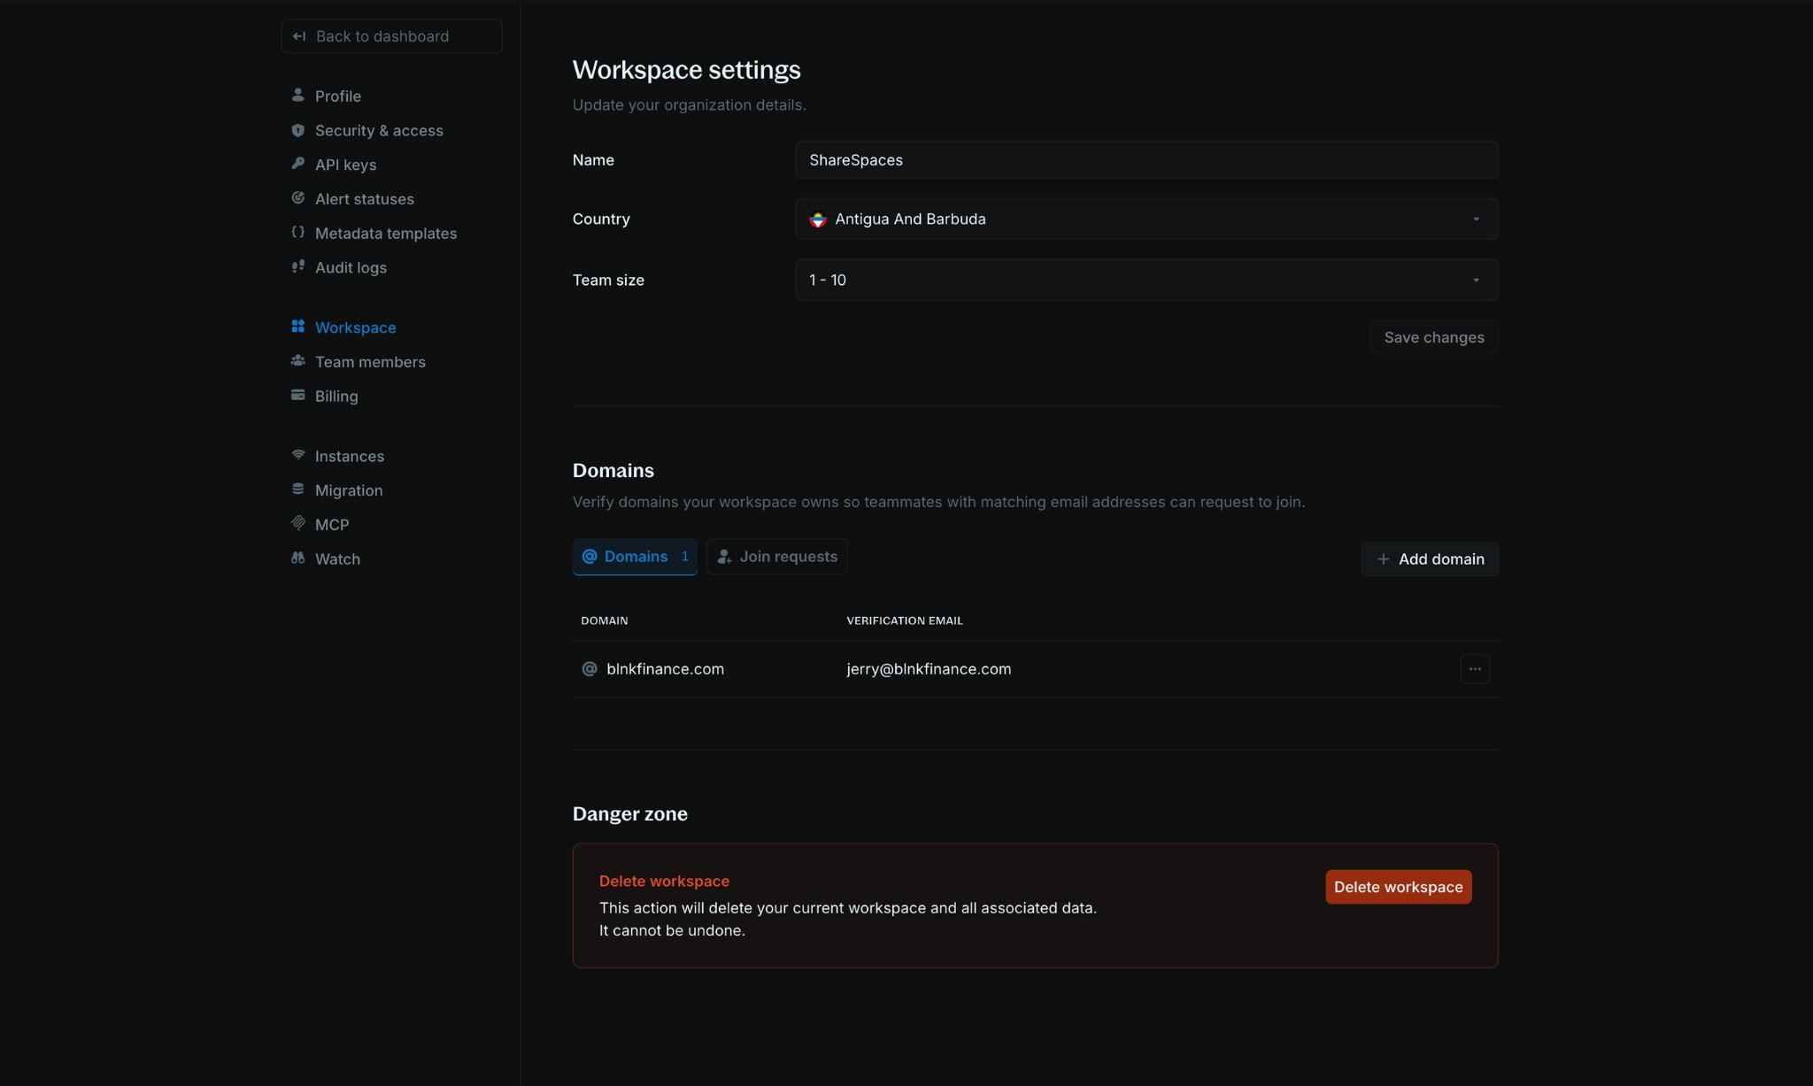The image size is (1813, 1086).
Task: Click the plus icon in Add domain
Action: [1384, 559]
